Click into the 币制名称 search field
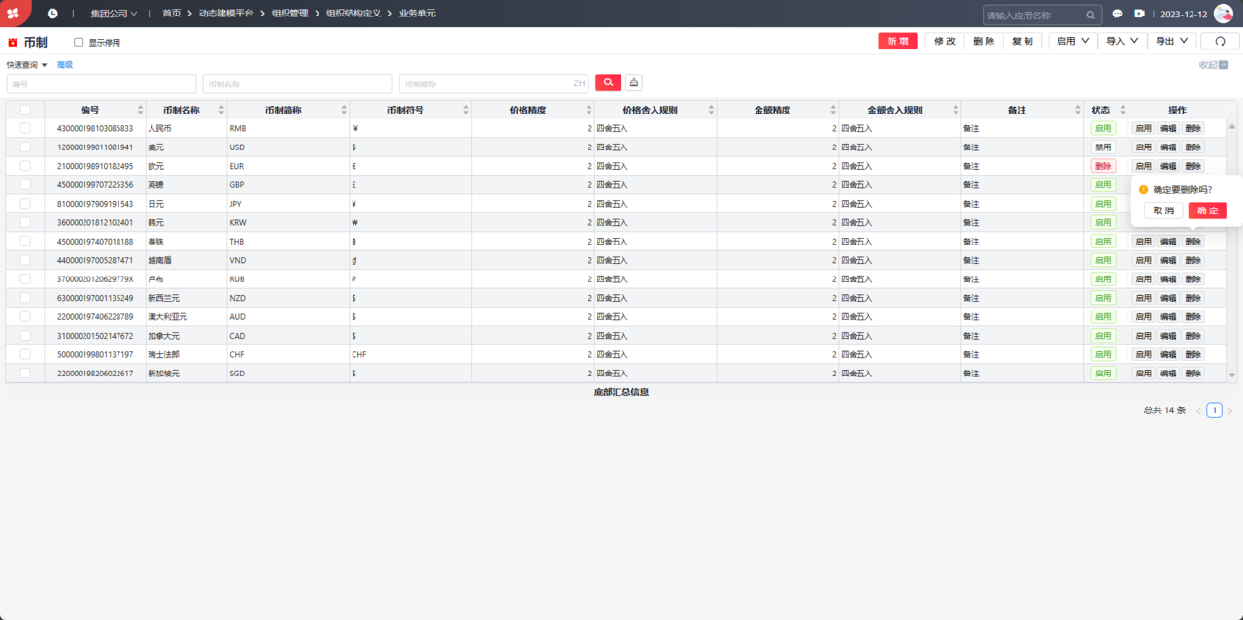The image size is (1243, 620). [x=297, y=83]
